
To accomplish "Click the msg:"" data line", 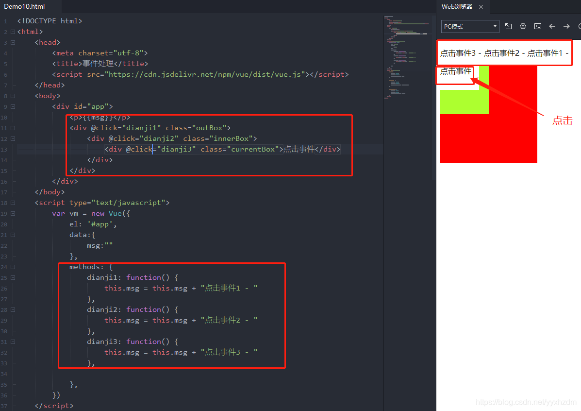I will click(x=100, y=246).
